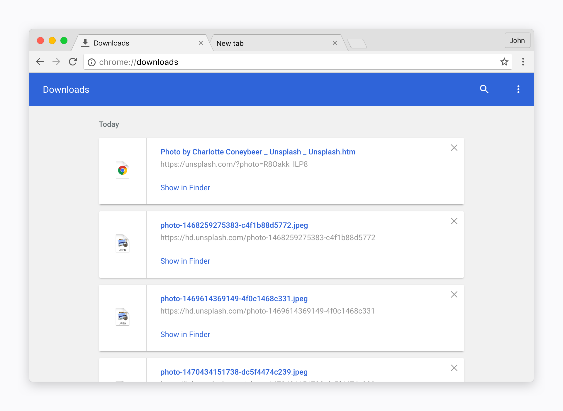Close the Downloads tab
Viewport: 563px width, 411px height.
click(201, 43)
